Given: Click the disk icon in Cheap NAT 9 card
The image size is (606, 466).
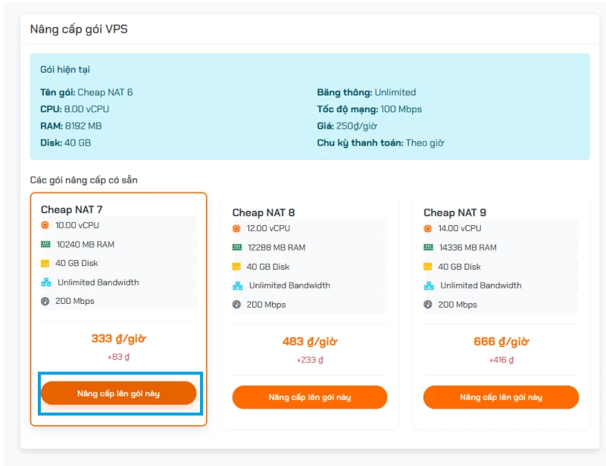Looking at the screenshot, I should 428,267.
